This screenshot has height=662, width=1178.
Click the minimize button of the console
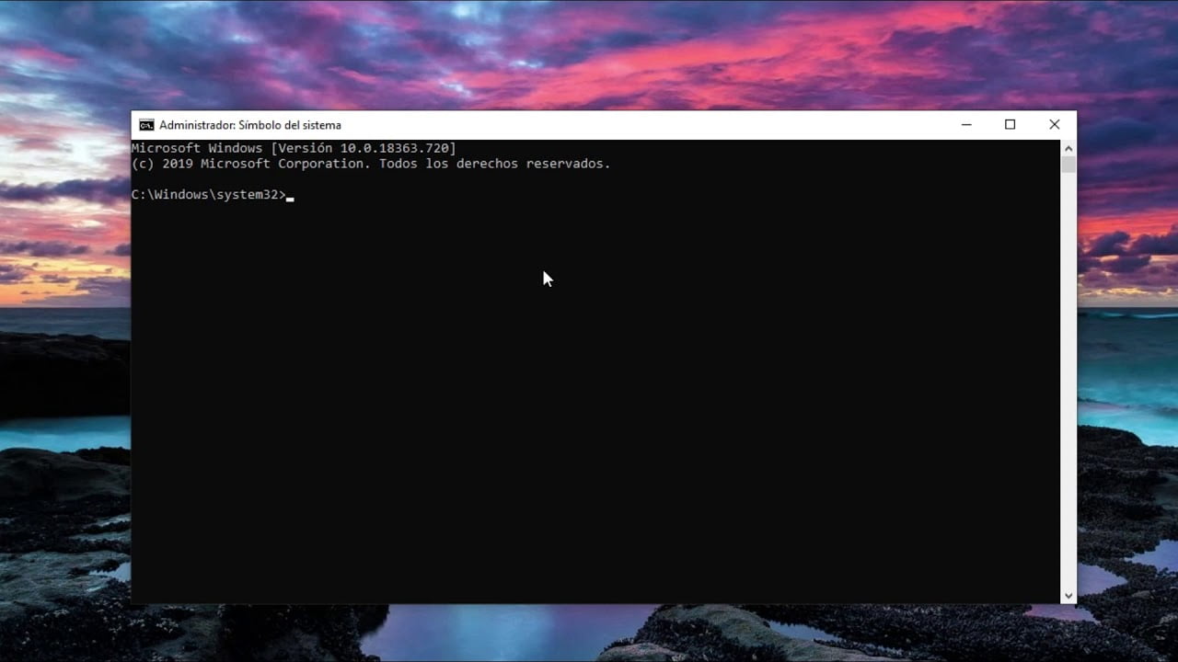pyautogui.click(x=965, y=124)
